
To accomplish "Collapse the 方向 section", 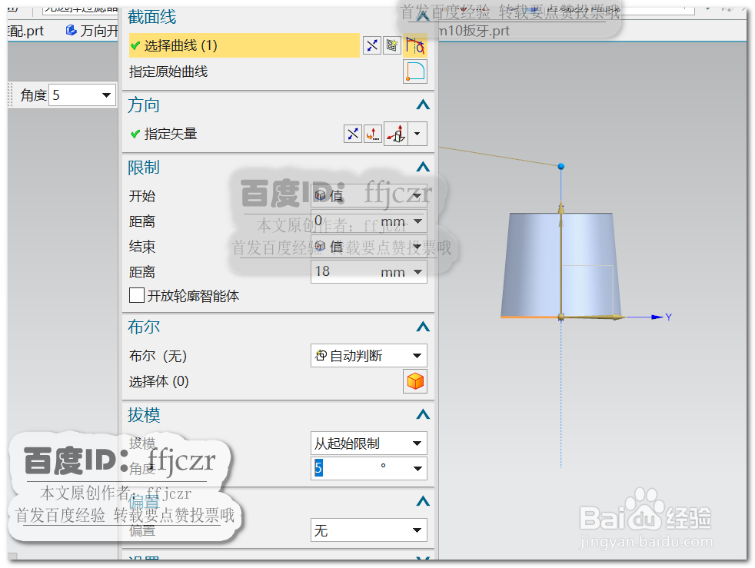I will pos(423,105).
